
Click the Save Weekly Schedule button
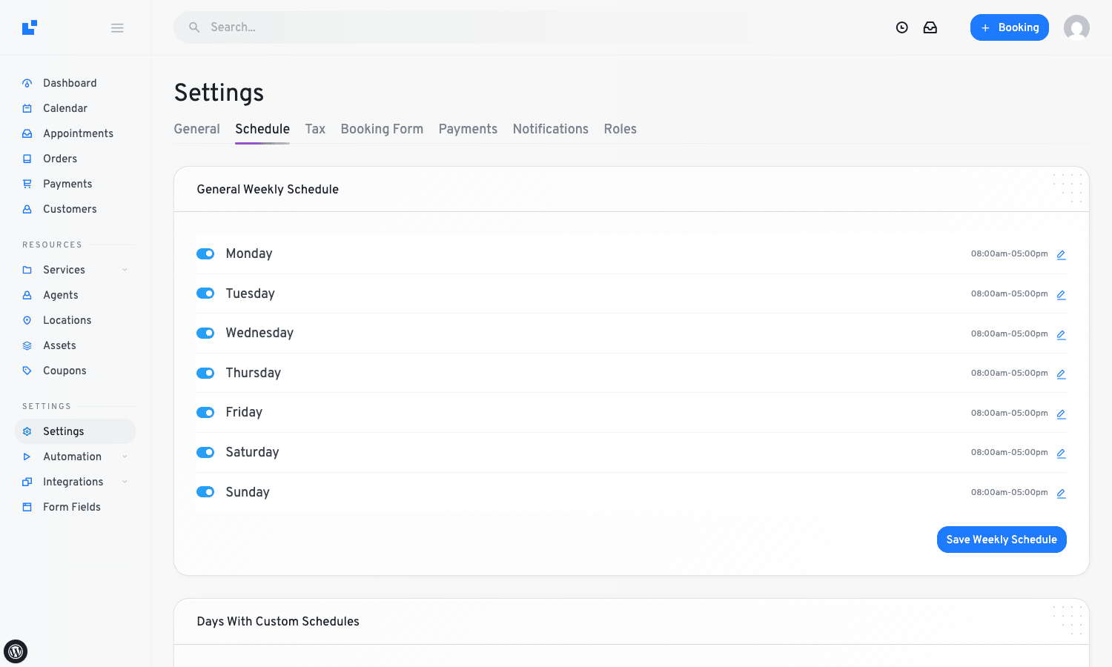click(1002, 540)
